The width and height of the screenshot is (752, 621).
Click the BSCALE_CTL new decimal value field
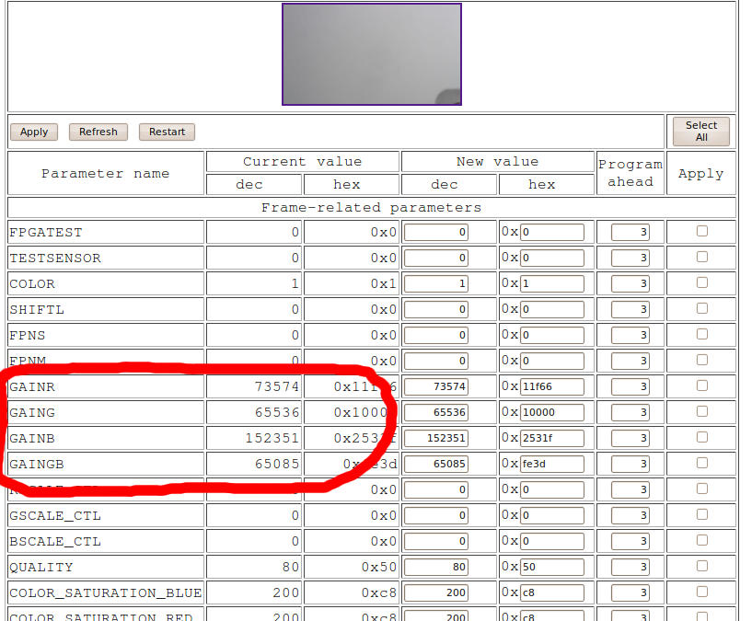tap(436, 542)
